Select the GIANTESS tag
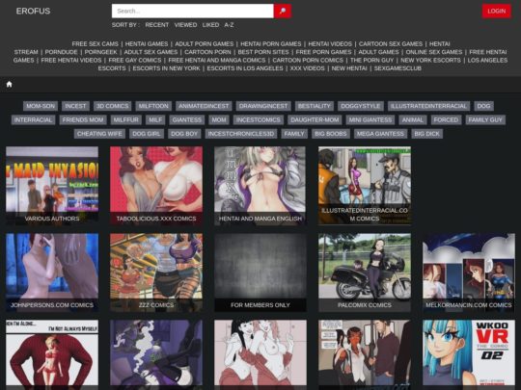521x390 pixels. point(187,120)
